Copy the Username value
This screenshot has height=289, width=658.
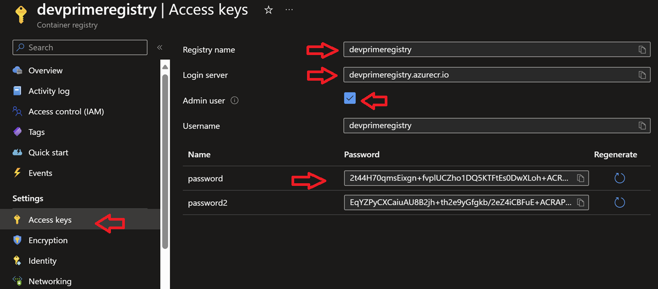642,126
